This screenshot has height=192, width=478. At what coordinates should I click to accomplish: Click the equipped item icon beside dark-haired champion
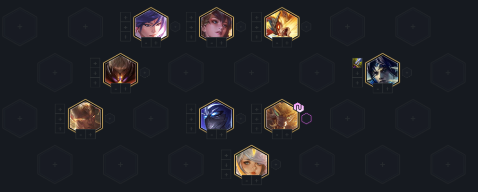point(357,63)
